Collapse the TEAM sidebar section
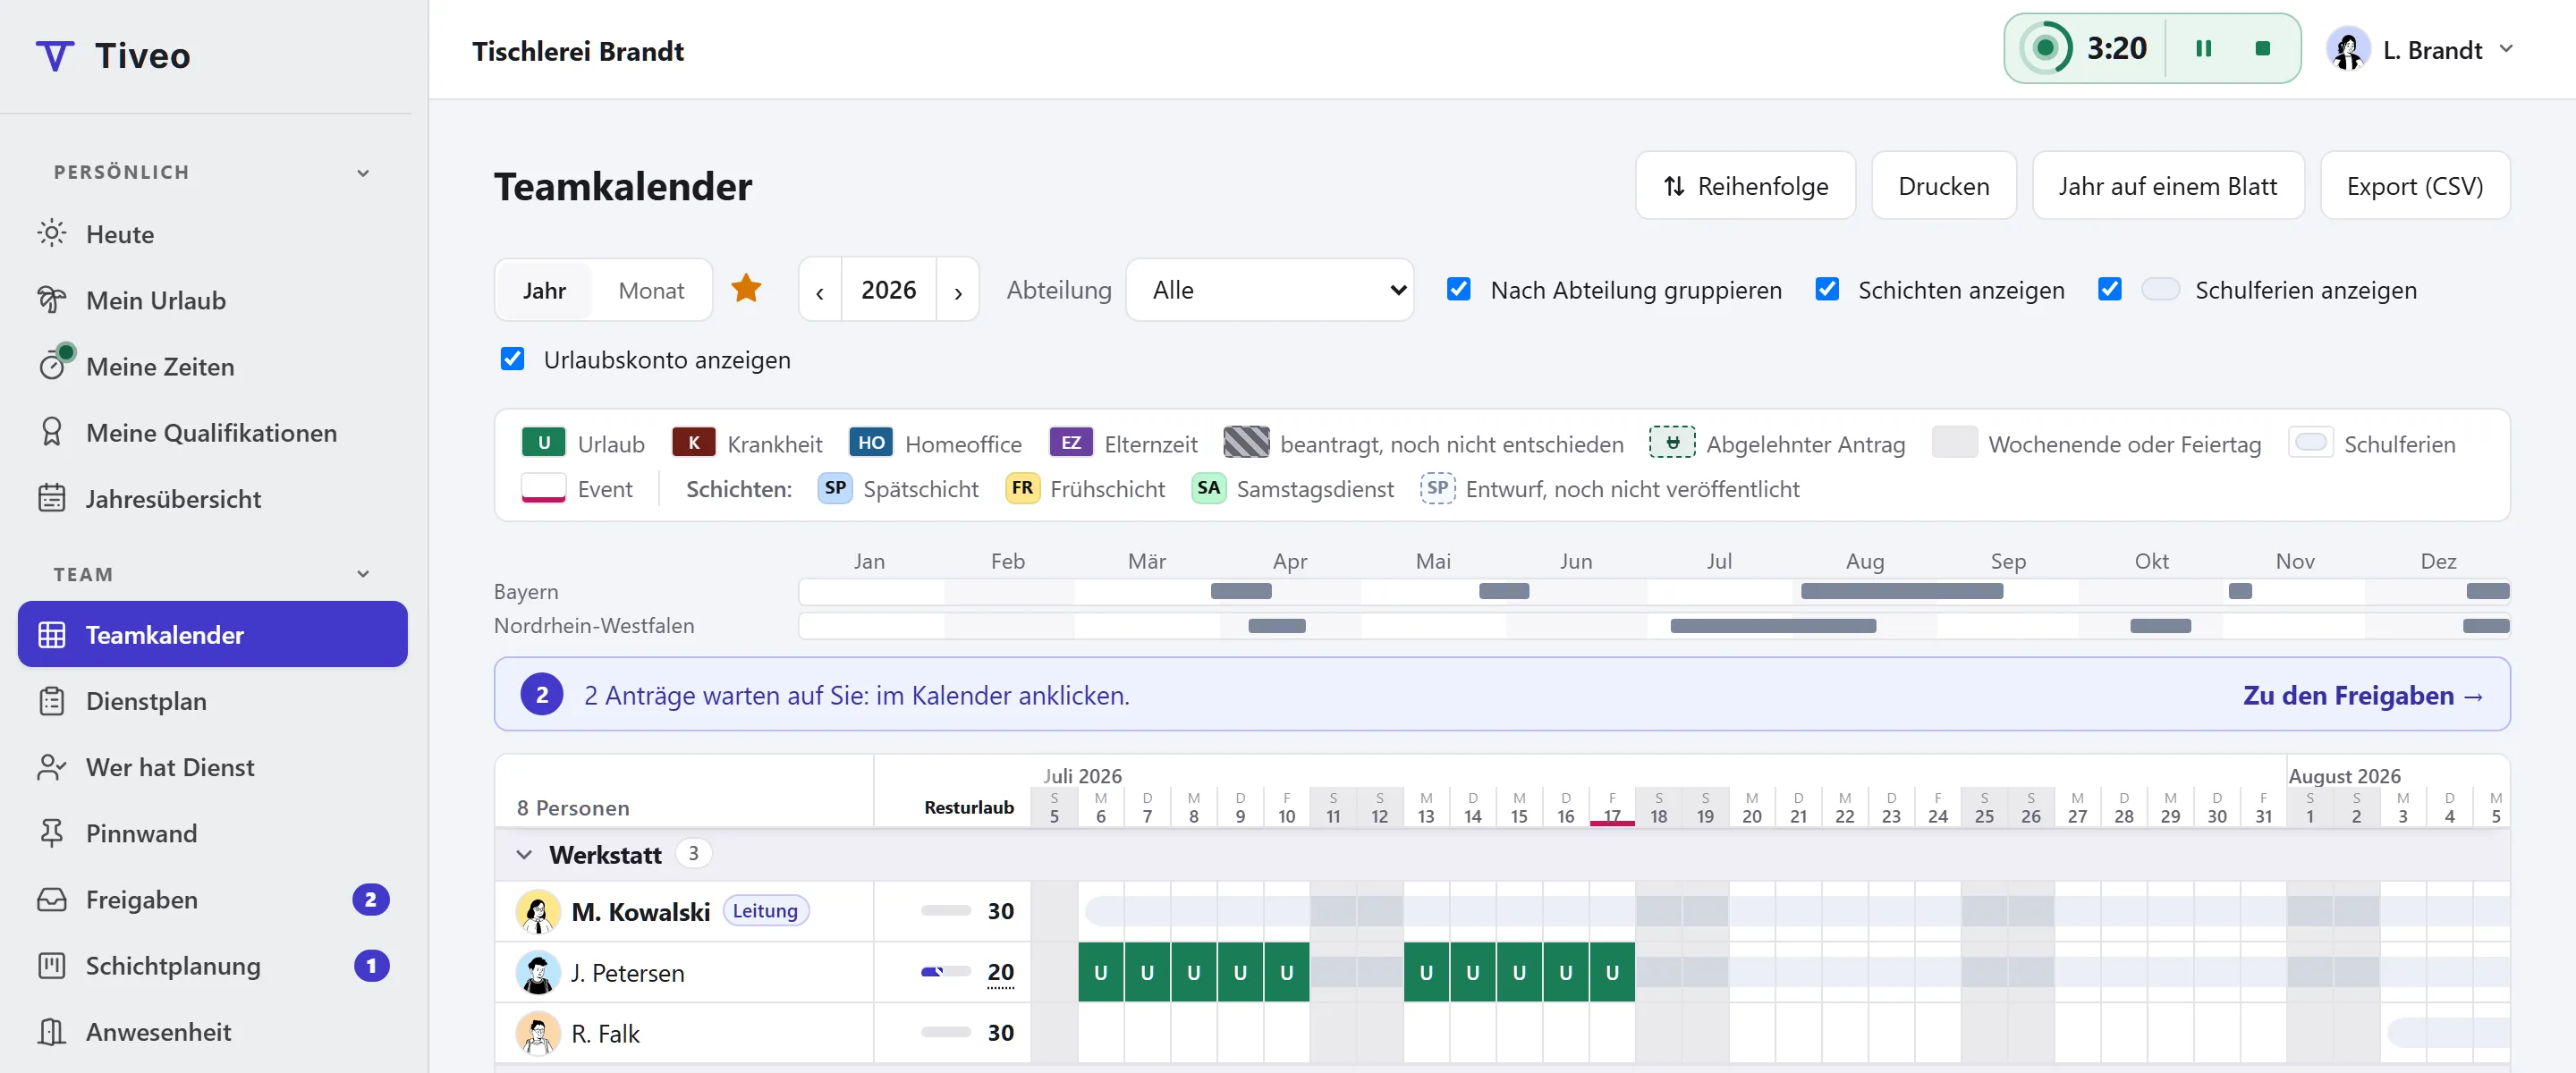 coord(363,574)
